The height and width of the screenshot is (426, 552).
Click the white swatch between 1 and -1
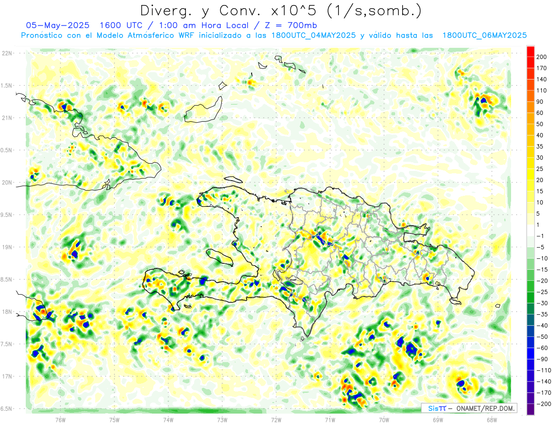click(x=530, y=231)
